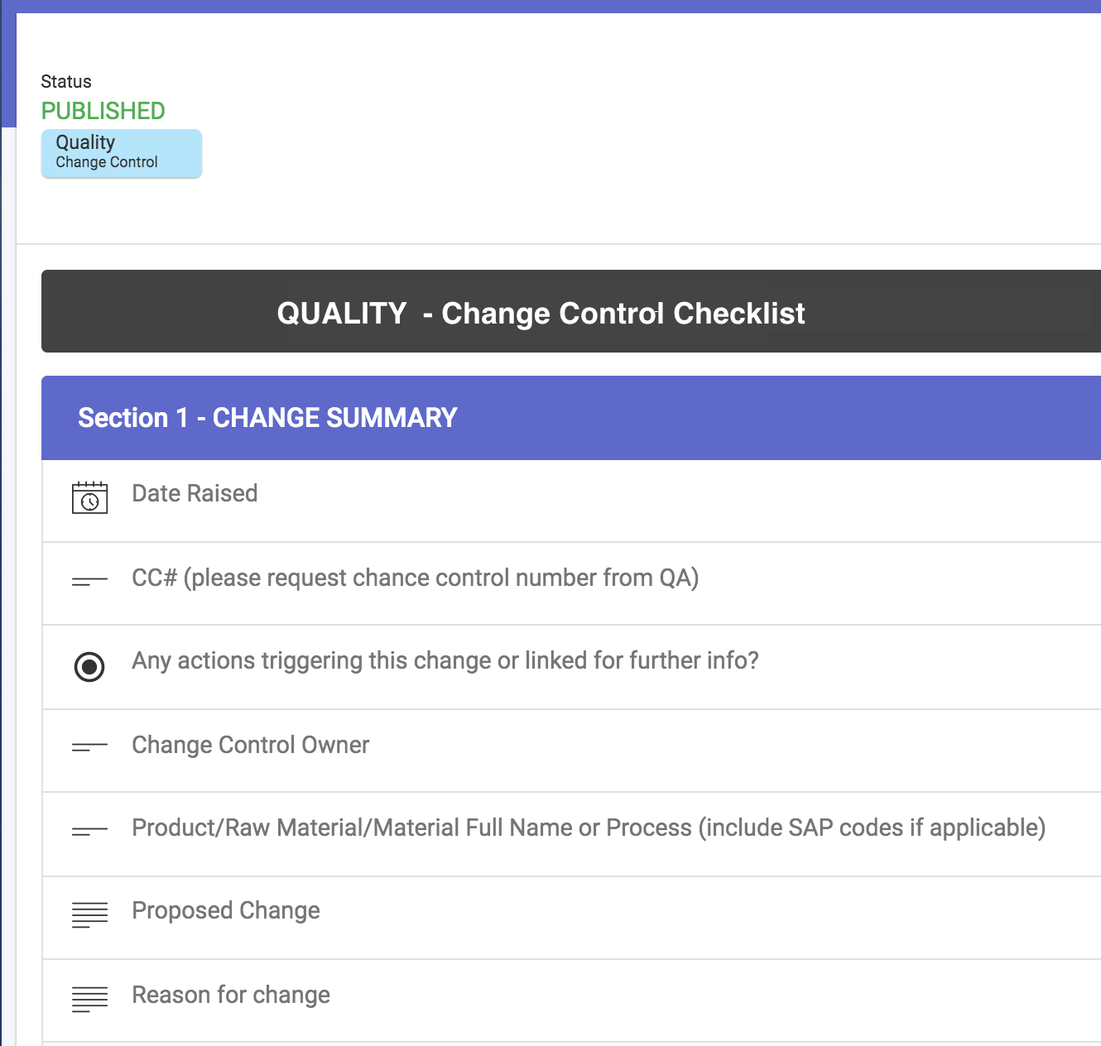Click the short-text icon beside CC# field

coord(89,582)
